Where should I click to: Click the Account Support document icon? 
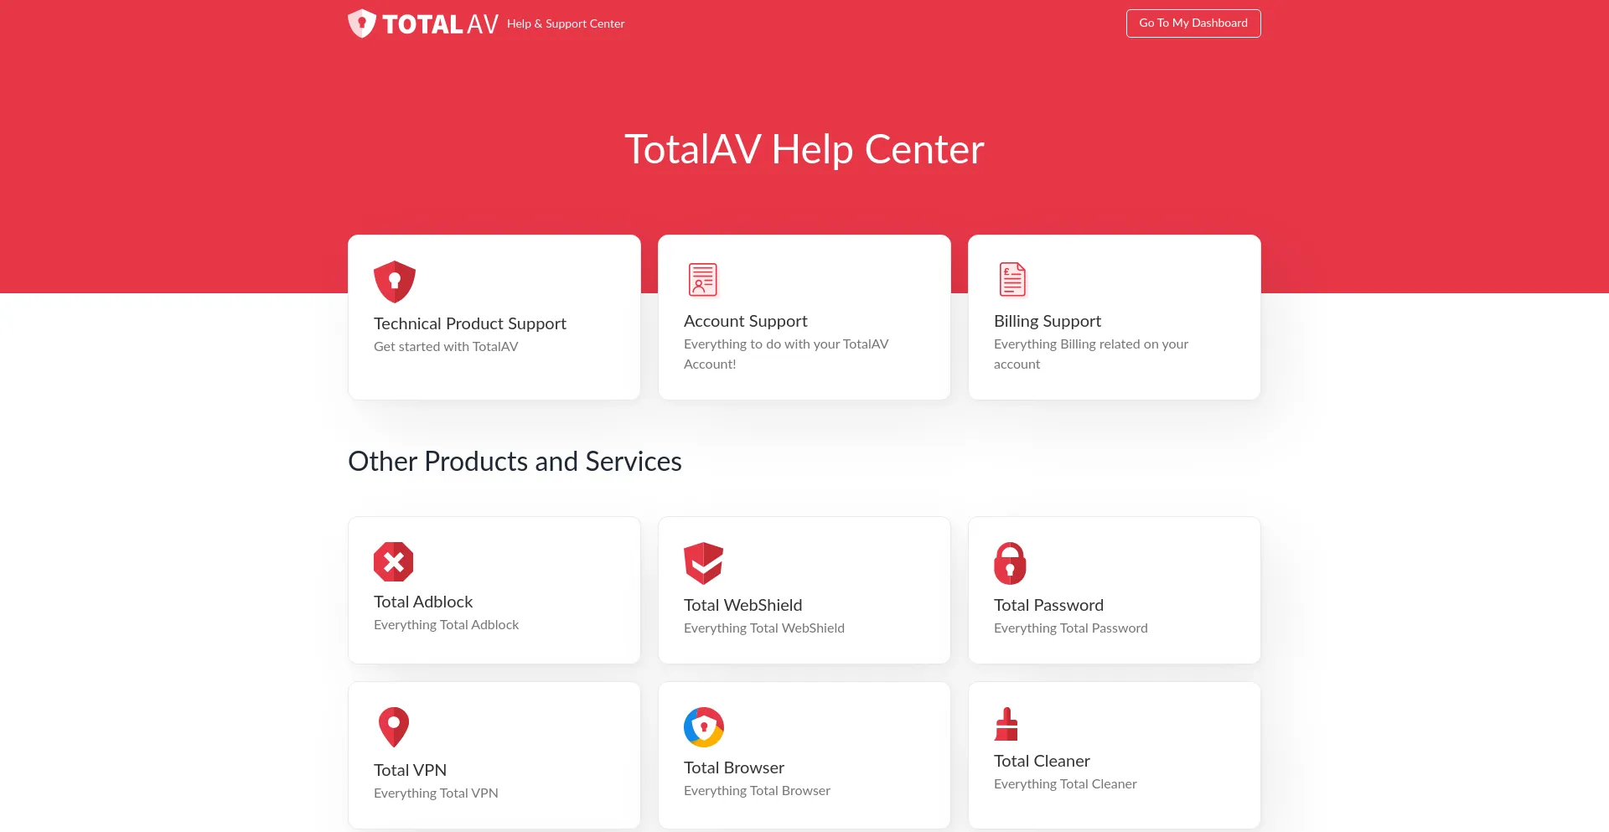point(703,280)
